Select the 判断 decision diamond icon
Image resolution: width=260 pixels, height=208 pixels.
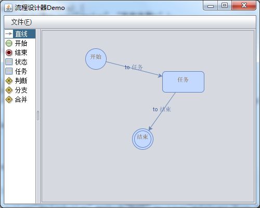[x=9, y=81]
